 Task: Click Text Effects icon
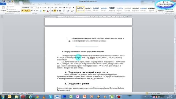click(x=40, y=11)
